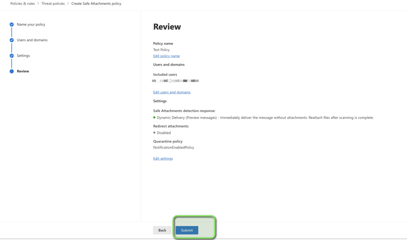
Task: Click the blue Review step circle indicator
Action: [12, 71]
